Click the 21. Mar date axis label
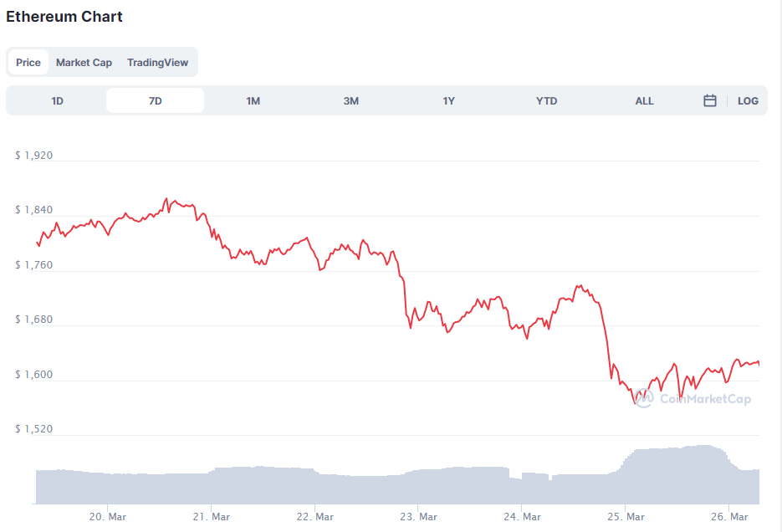Screen dimensions: 782x532 (x=212, y=517)
